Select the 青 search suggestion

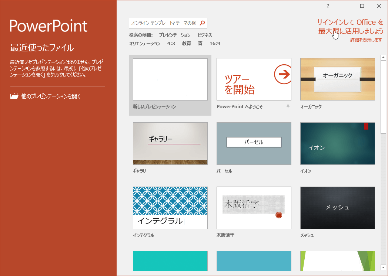pyautogui.click(x=200, y=44)
